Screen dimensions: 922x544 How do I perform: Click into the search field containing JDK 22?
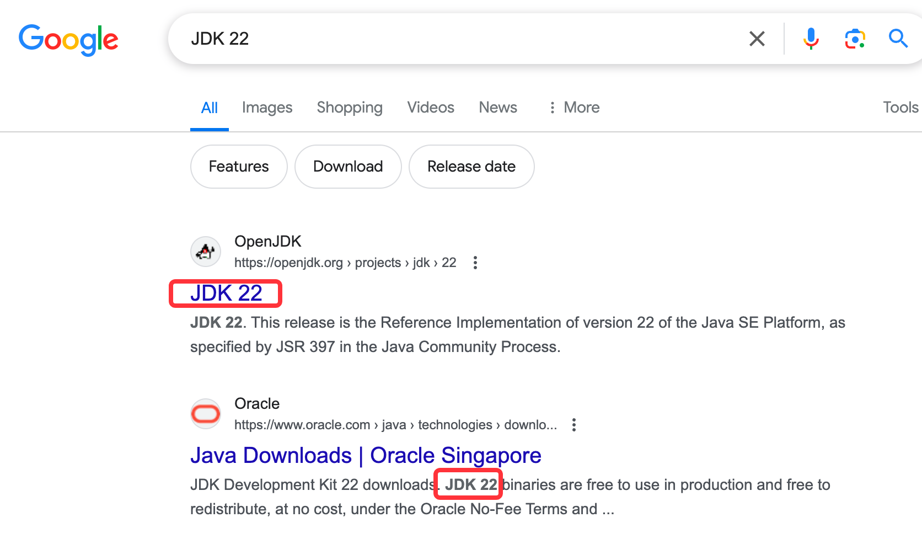(463, 39)
